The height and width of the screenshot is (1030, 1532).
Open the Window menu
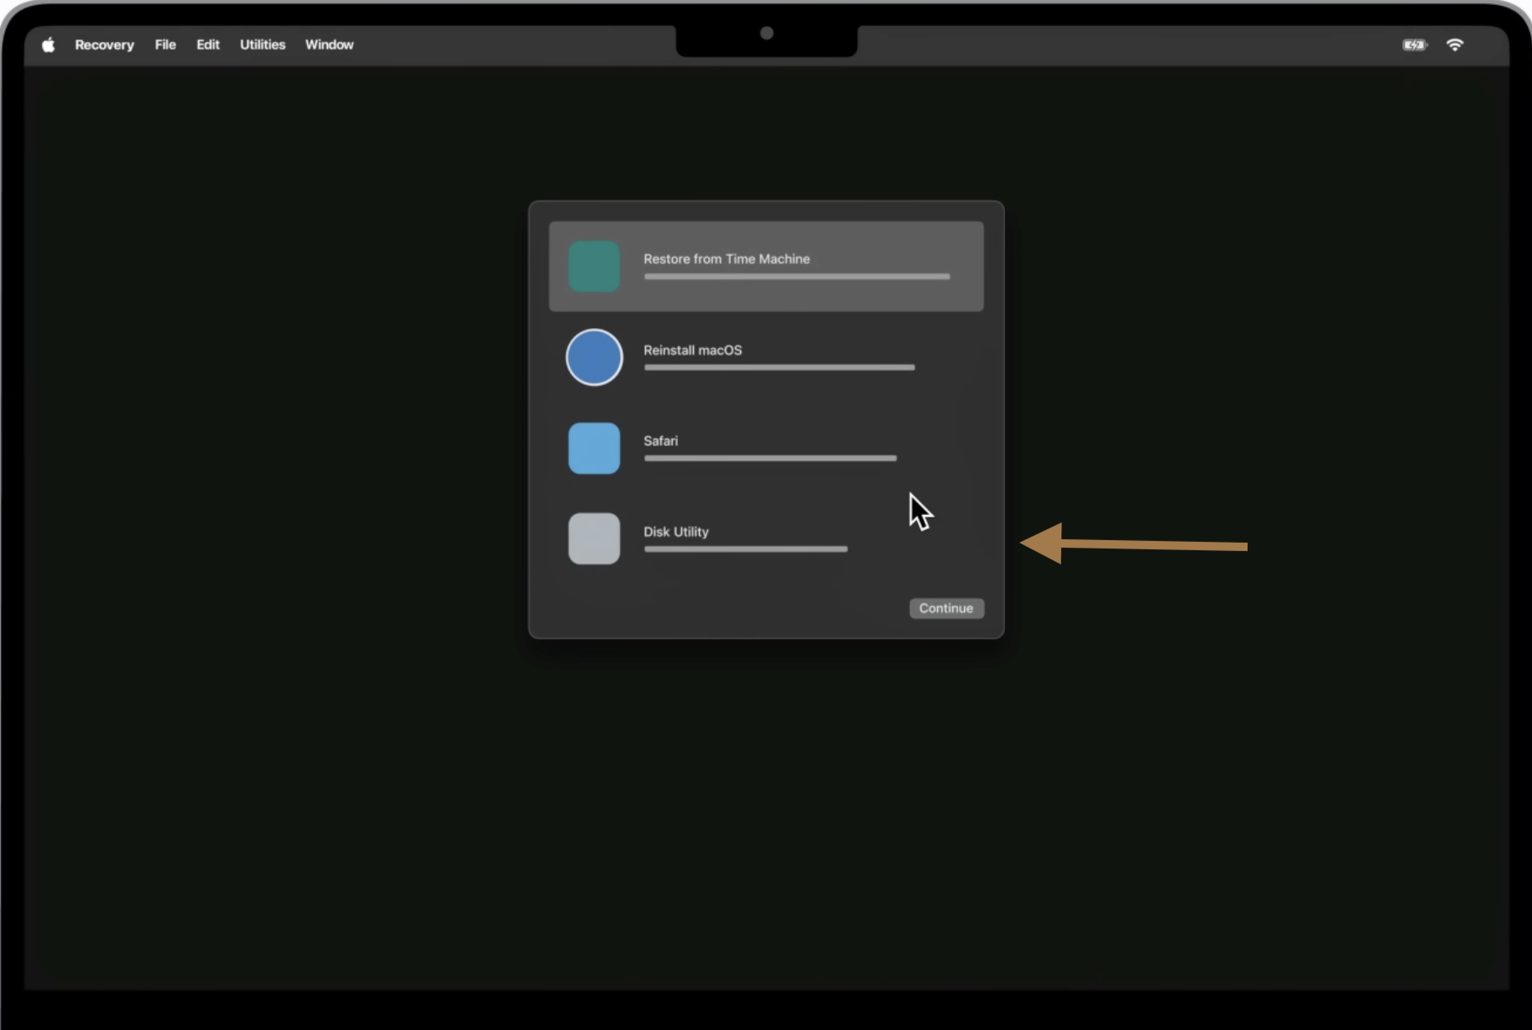(x=329, y=44)
